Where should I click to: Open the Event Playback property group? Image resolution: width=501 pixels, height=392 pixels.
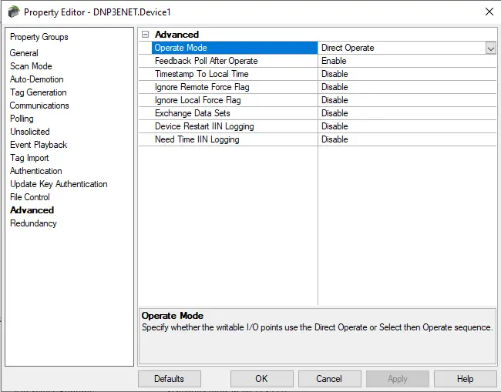pyautogui.click(x=39, y=145)
